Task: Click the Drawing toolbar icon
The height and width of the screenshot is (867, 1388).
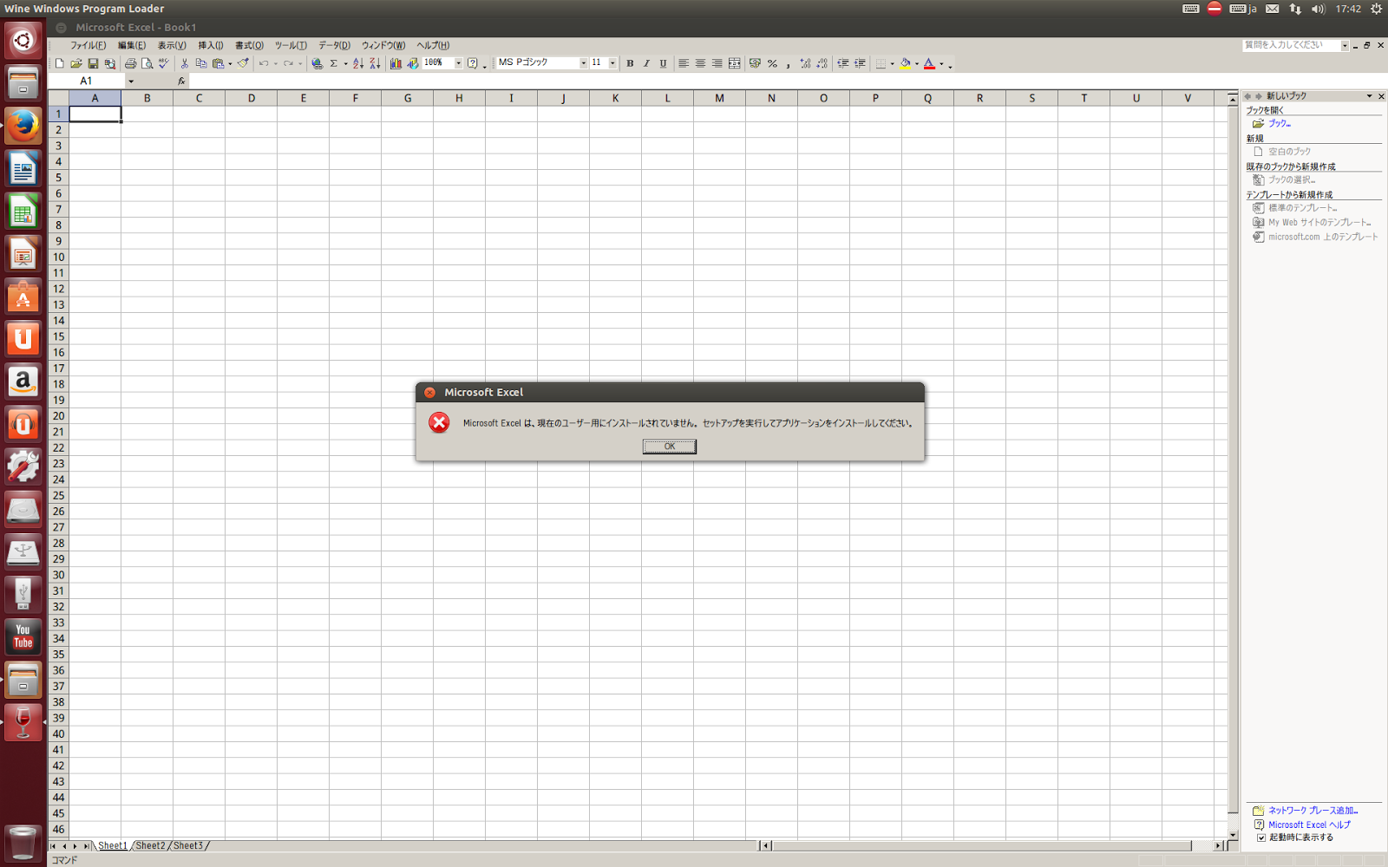Action: click(x=413, y=63)
